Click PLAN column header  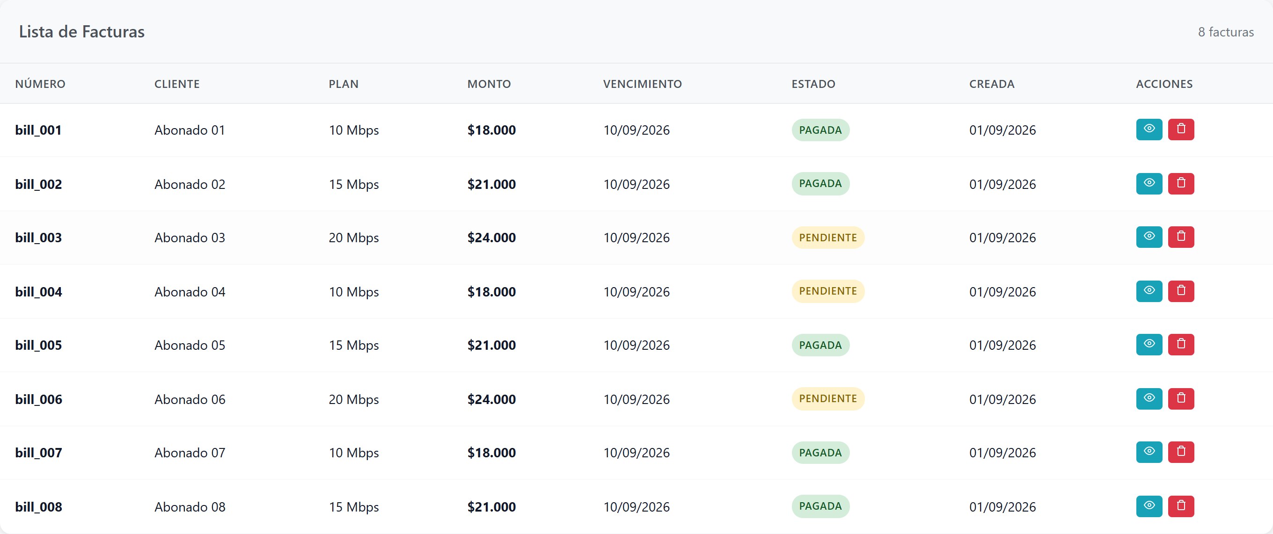(344, 84)
